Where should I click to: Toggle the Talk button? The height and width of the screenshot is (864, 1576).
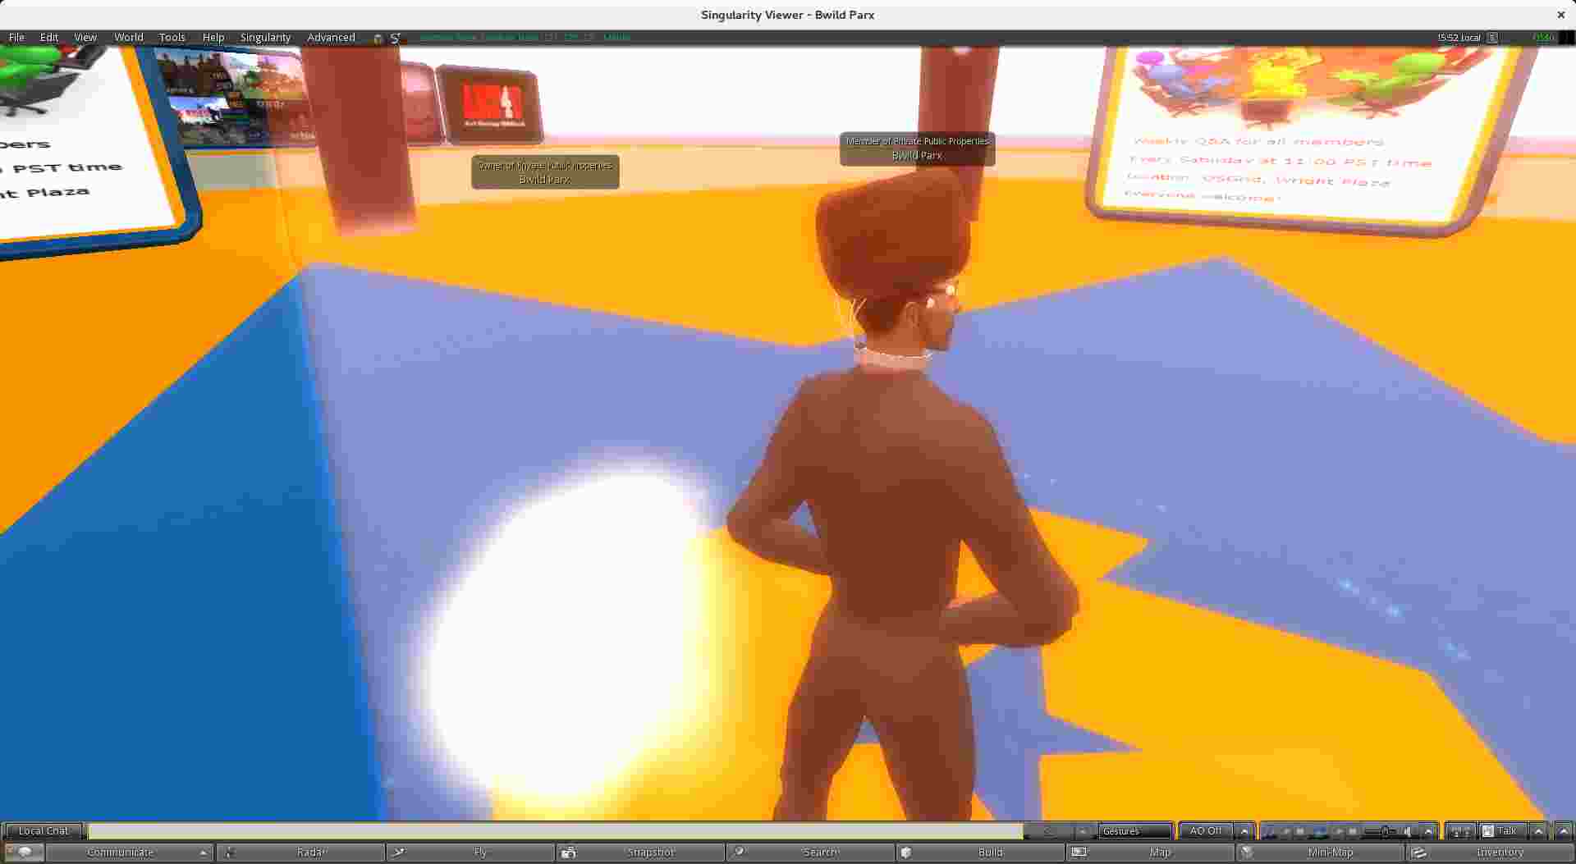1502,831
